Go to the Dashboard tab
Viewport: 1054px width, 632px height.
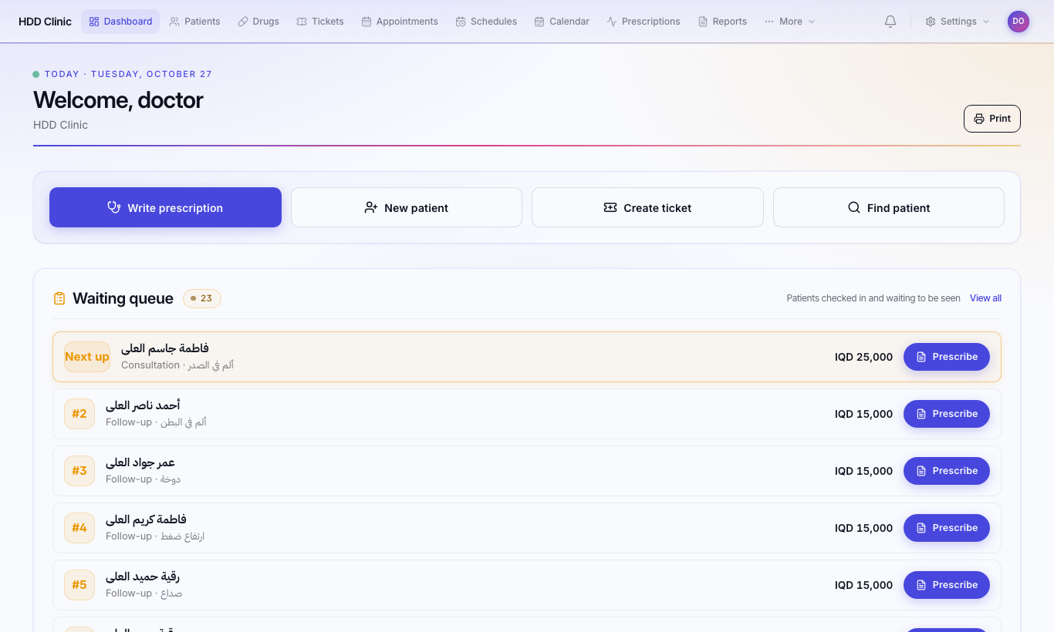[120, 22]
